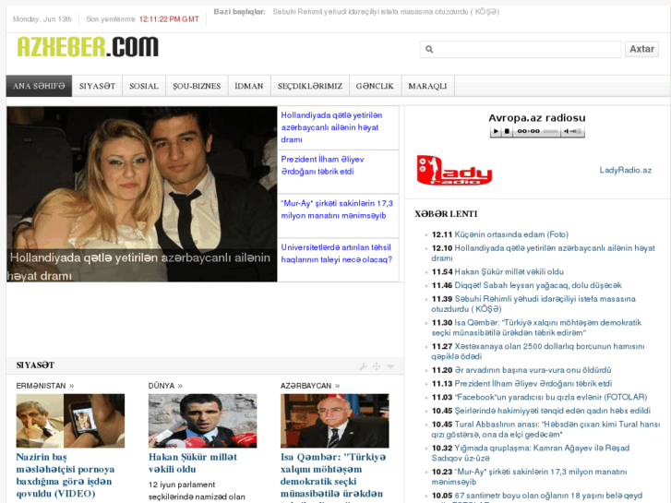Expand the AZƏRBAYCAN » category
Image resolution: width=671 pixels, height=503 pixels.
pos(310,386)
